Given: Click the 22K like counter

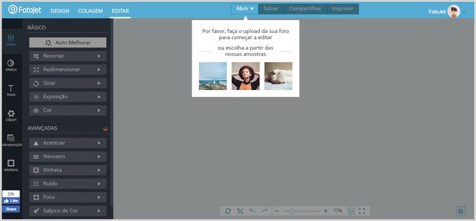Looking at the screenshot, I should click(x=11, y=194).
